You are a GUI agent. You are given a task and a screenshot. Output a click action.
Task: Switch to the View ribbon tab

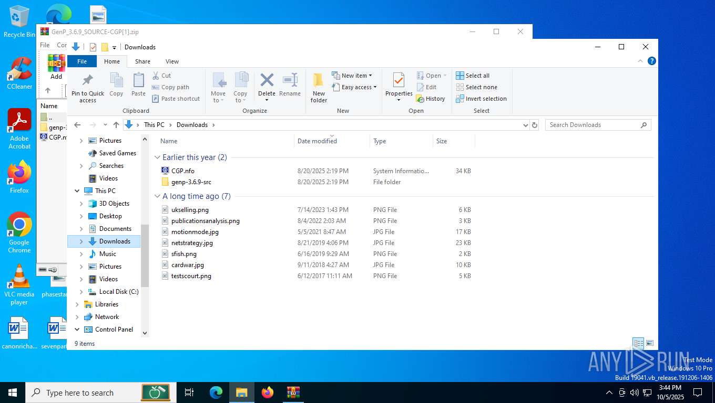pos(172,61)
